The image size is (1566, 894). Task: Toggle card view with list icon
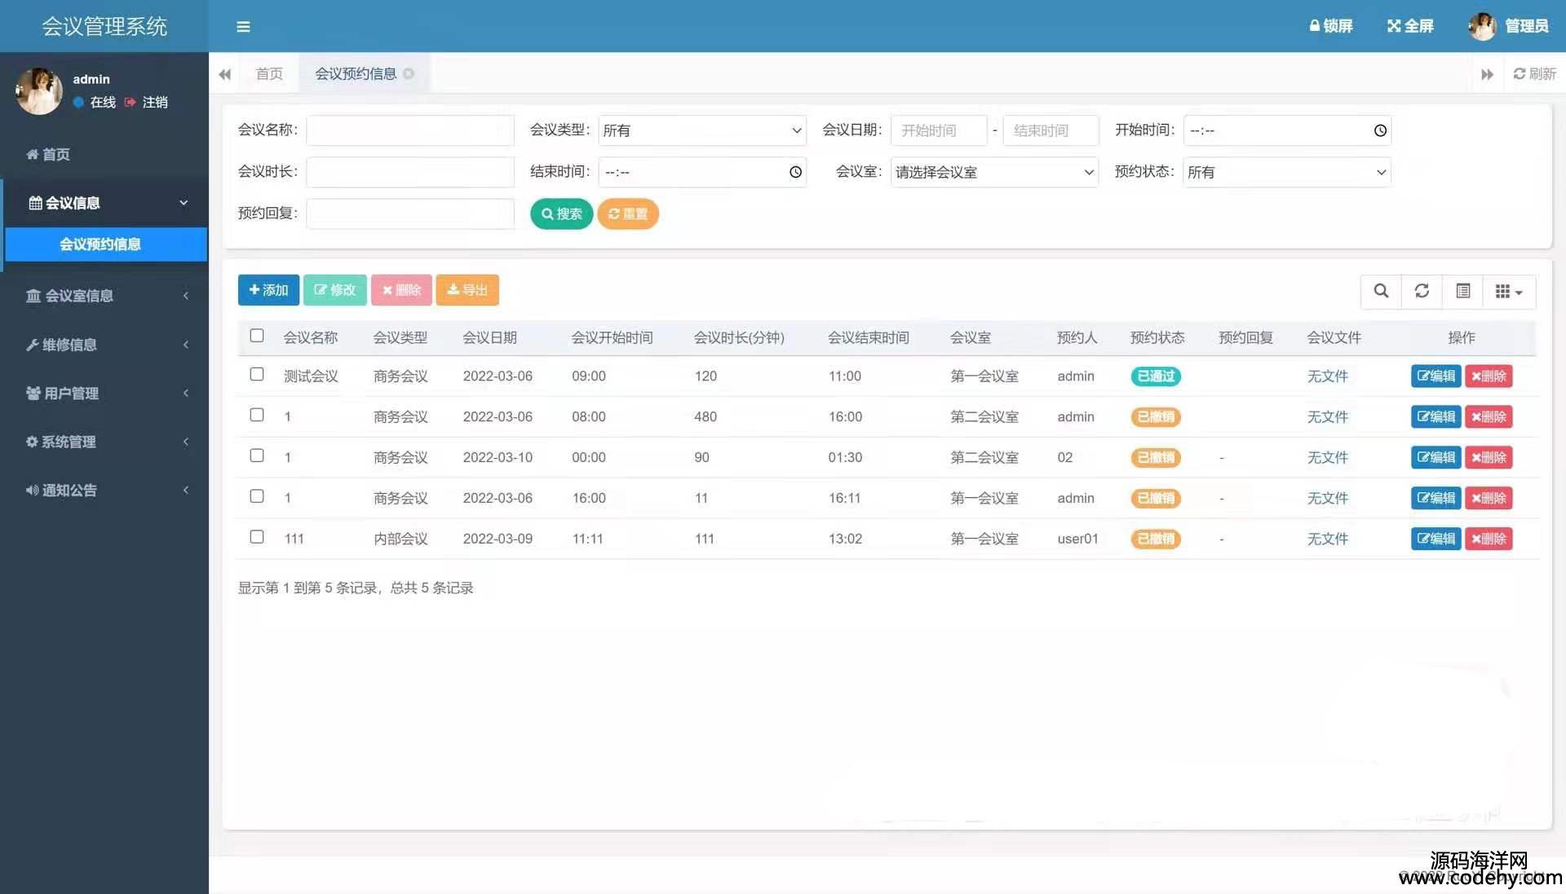[x=1463, y=291]
